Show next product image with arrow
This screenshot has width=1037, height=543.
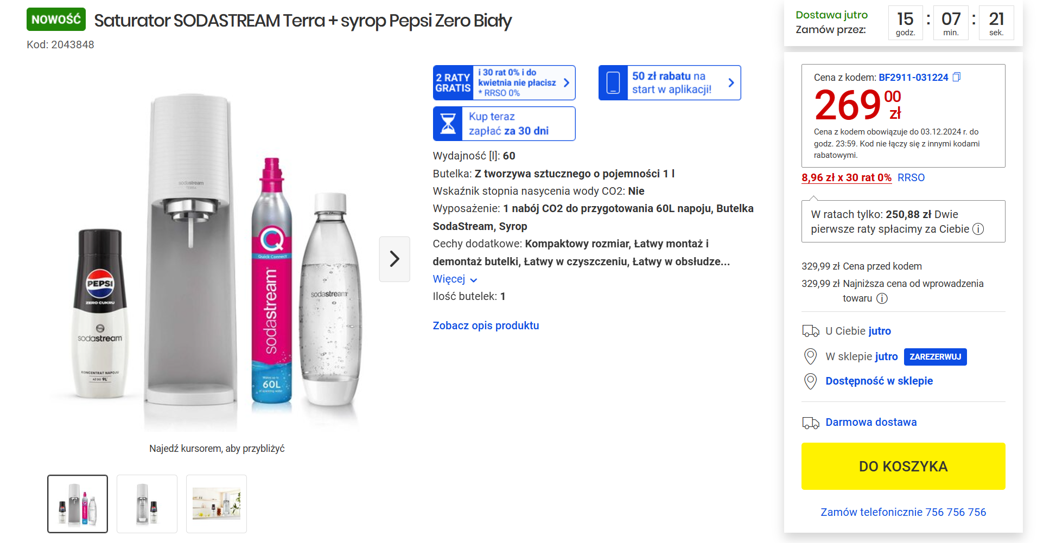coord(395,259)
